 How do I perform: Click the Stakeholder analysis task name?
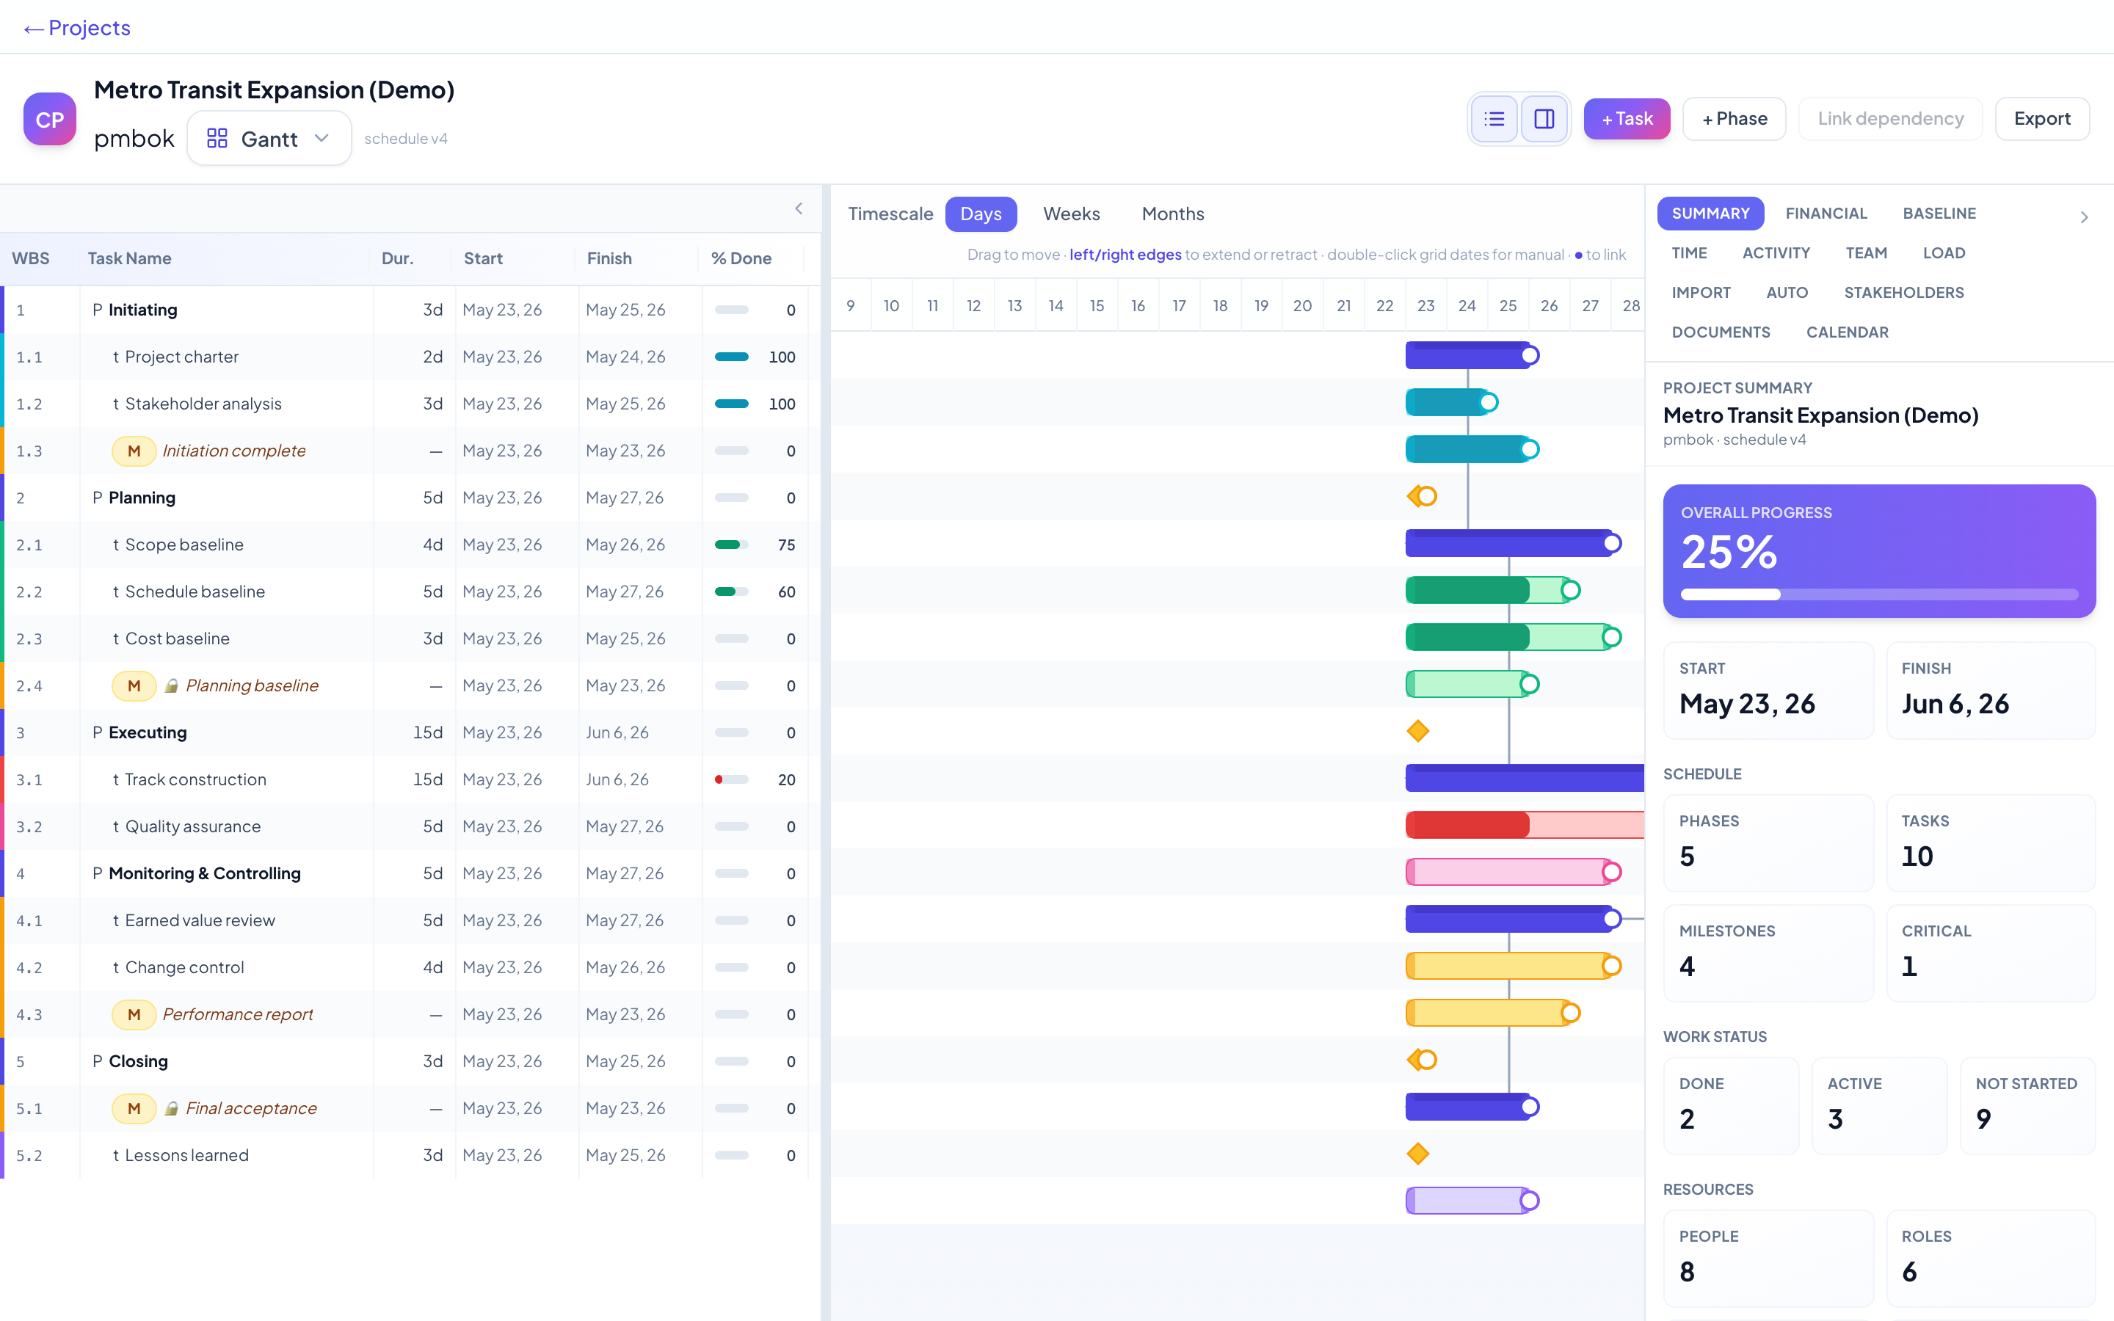203,404
